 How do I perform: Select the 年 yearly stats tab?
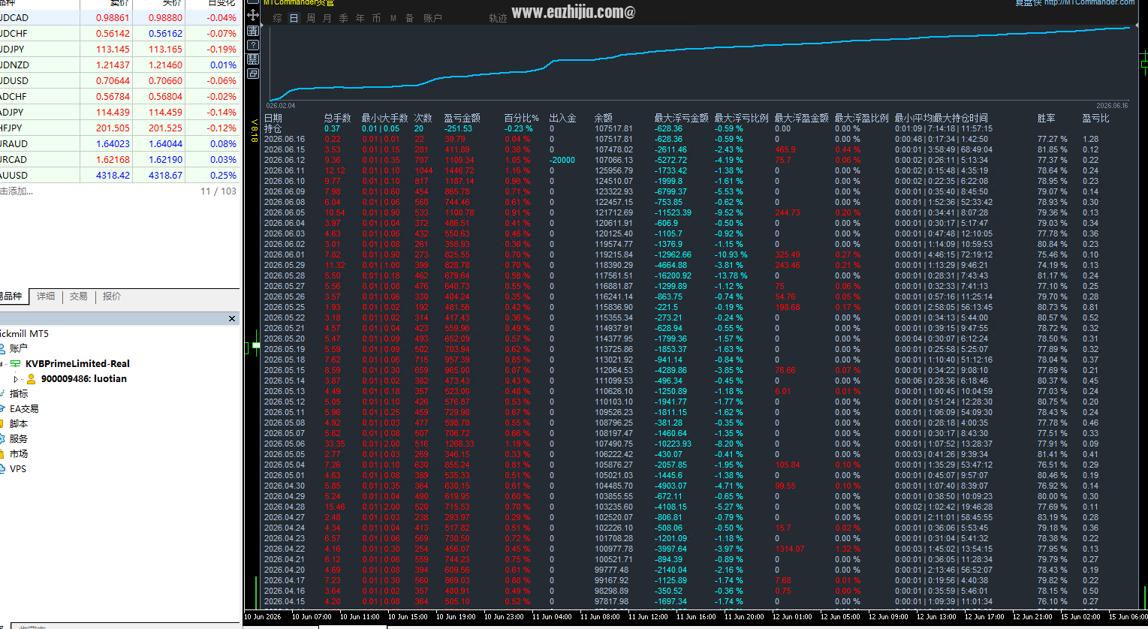360,18
